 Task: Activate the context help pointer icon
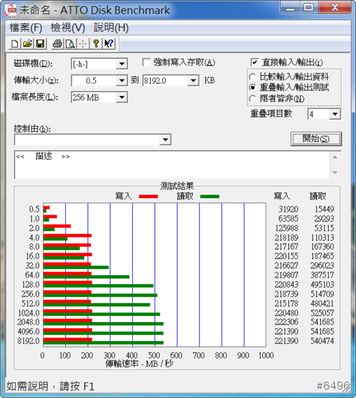pos(109,44)
